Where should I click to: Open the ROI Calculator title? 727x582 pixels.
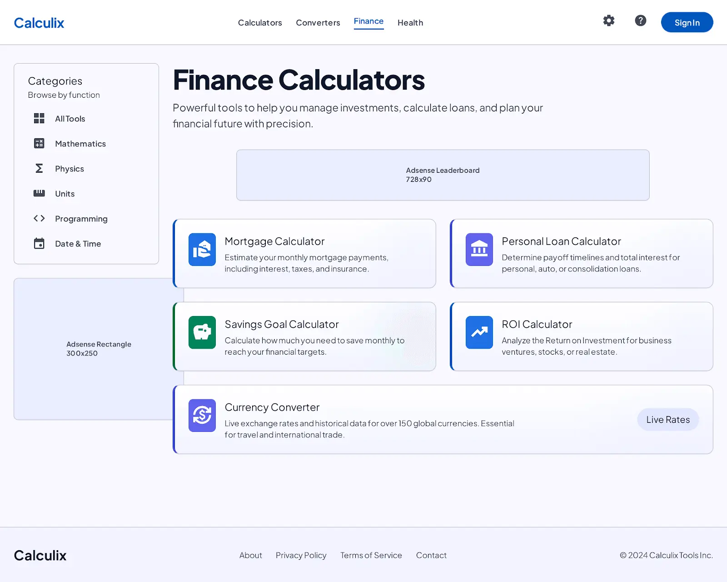537,324
